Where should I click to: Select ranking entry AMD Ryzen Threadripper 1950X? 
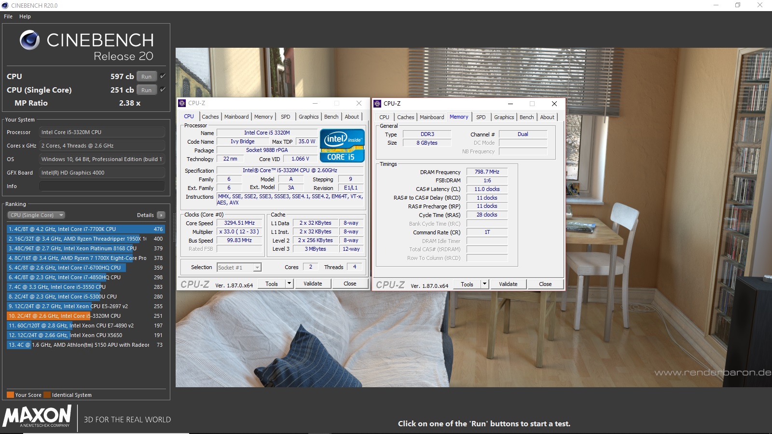tap(86, 239)
